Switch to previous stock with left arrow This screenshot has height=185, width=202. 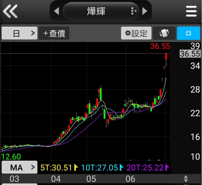pos(57,11)
